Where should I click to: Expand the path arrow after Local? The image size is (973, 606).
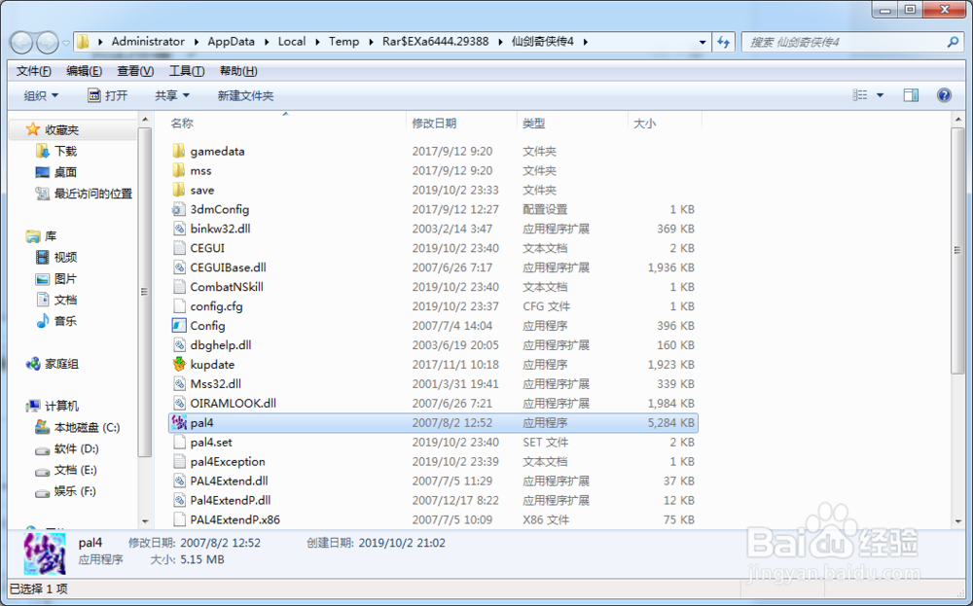click(x=316, y=42)
